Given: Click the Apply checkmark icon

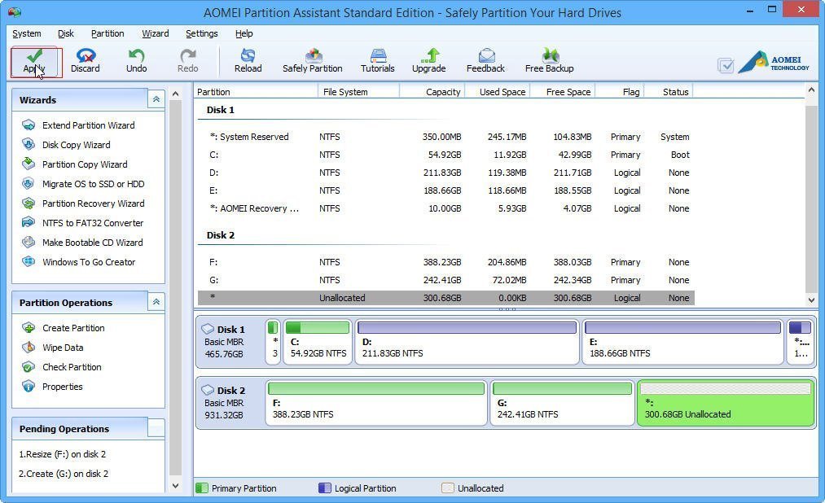Looking at the screenshot, I should pos(34,55).
